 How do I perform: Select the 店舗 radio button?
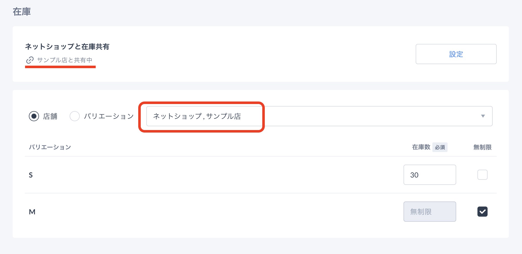[x=34, y=116]
